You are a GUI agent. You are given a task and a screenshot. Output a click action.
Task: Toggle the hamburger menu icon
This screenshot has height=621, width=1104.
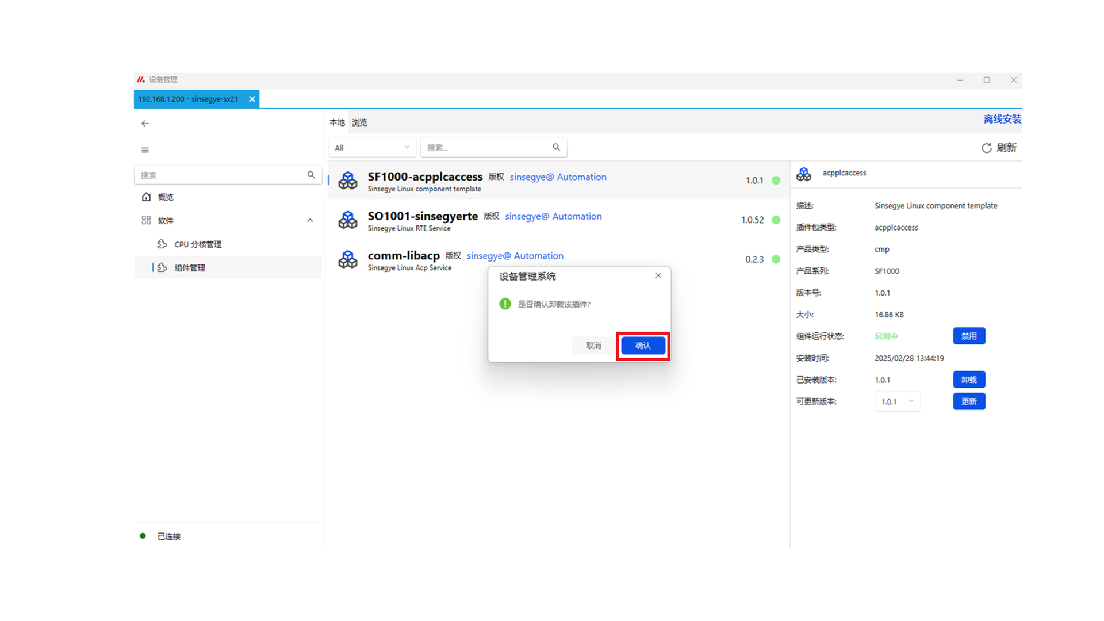(145, 150)
